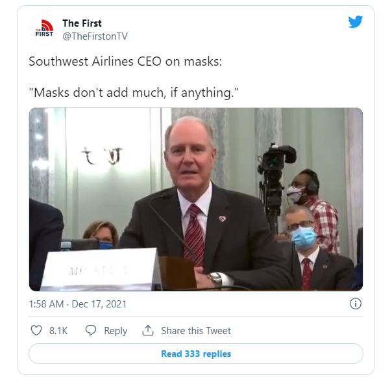
Task: Open the @TheFirstonTV handle link
Action: tap(95, 36)
